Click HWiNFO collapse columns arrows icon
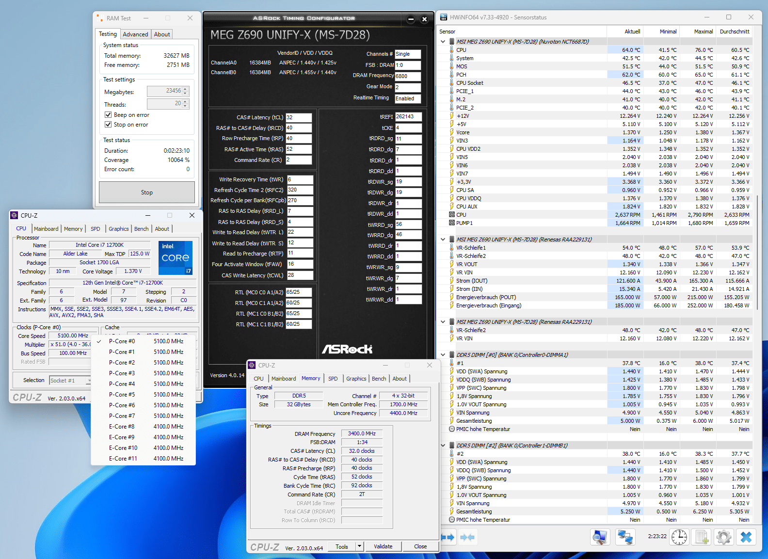 468,537
